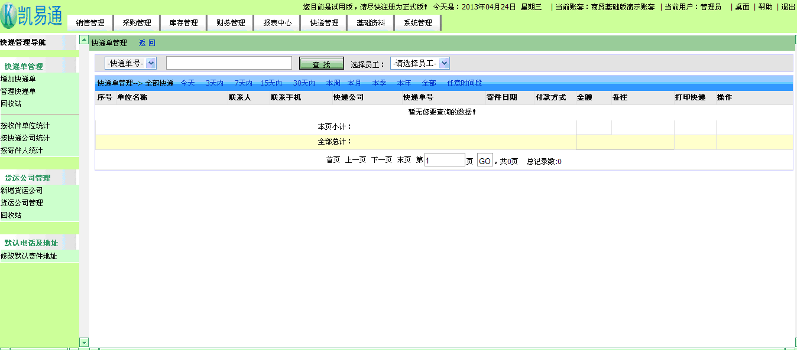
Task: Click the 货运公司管理 section header
Action: (x=28, y=178)
